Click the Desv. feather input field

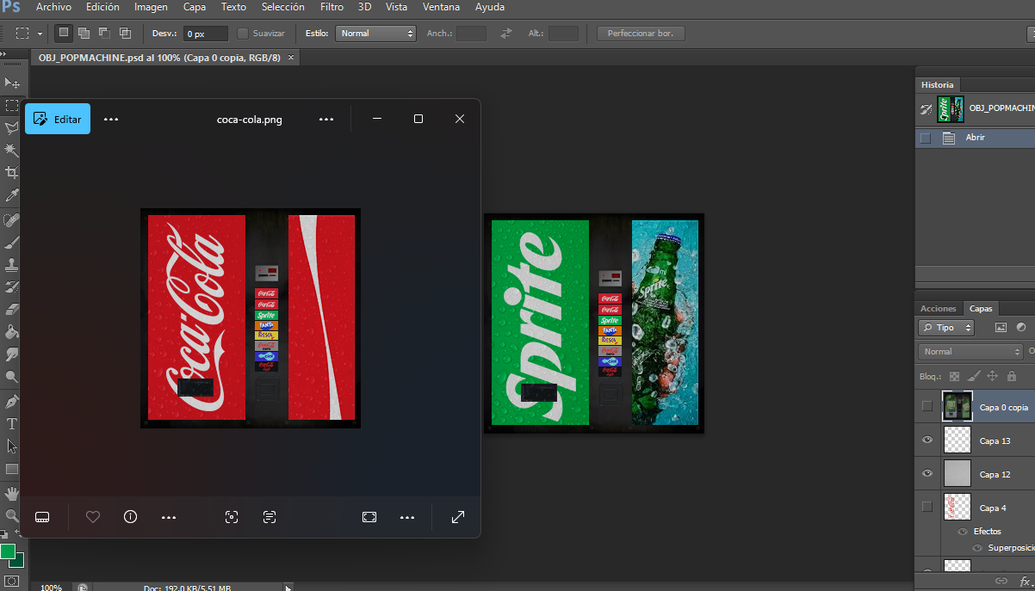205,34
